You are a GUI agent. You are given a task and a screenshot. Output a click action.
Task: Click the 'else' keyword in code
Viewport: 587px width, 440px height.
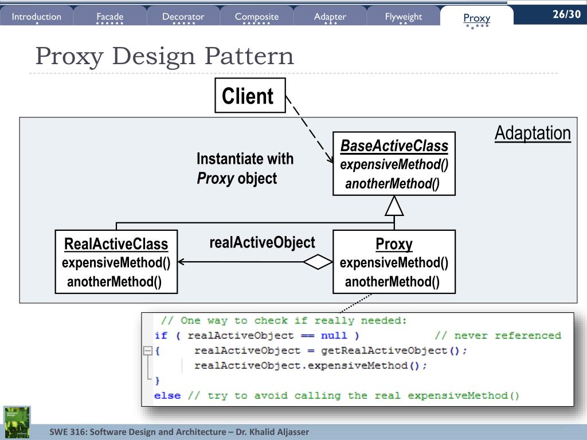point(167,395)
